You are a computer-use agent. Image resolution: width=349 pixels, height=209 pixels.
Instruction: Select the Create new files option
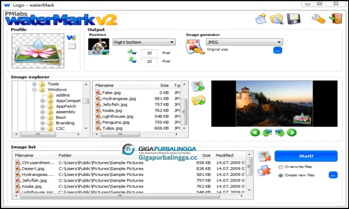pos(280,175)
